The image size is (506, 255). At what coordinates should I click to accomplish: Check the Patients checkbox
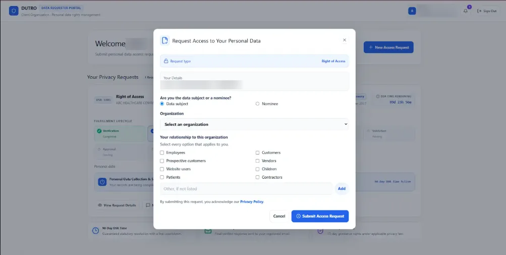coord(162,177)
